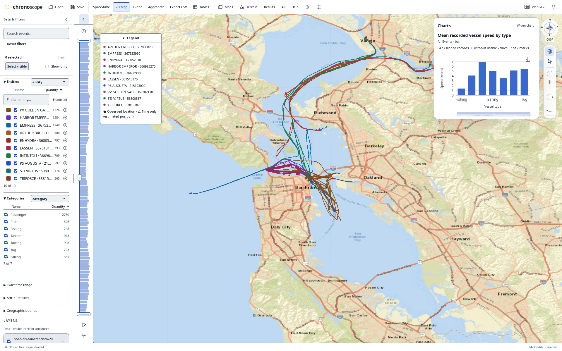This screenshot has width=562, height=351.
Task: Select the globe projection tool icon
Action: (550, 51)
